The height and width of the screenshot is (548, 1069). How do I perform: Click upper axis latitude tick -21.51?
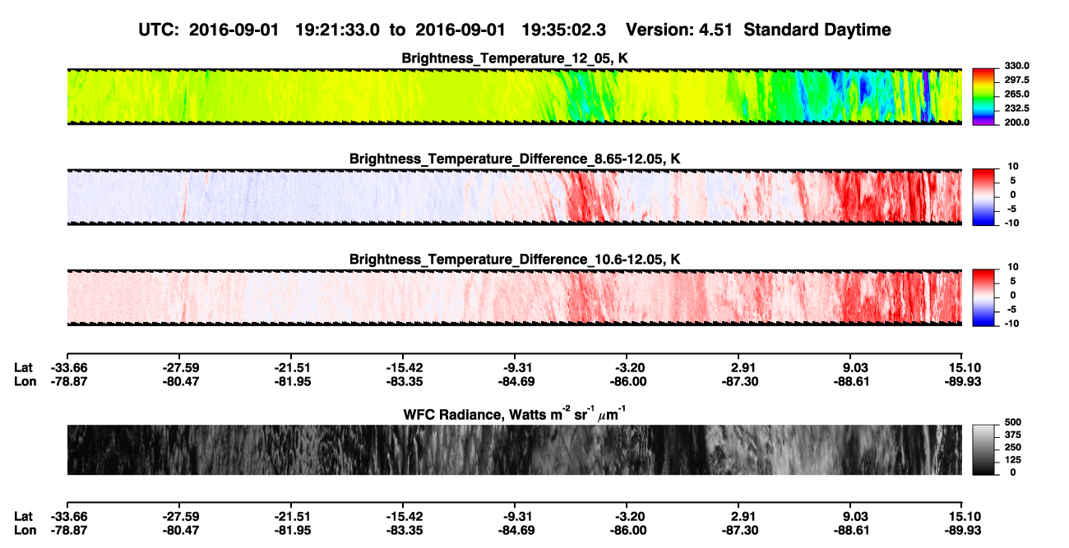(x=290, y=367)
